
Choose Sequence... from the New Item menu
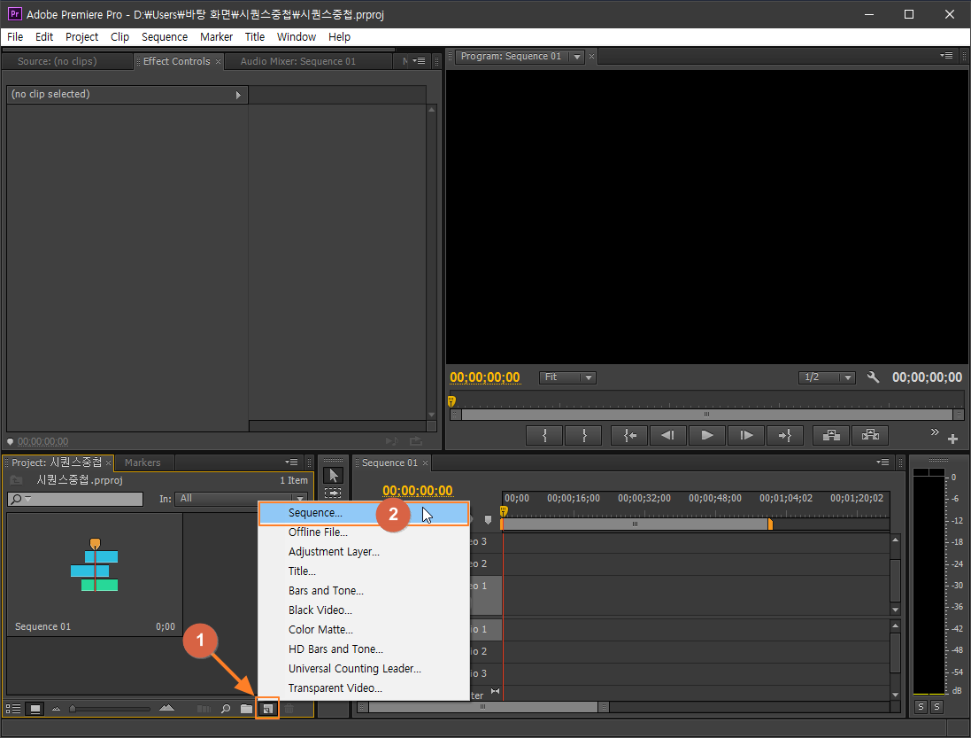[x=364, y=513]
